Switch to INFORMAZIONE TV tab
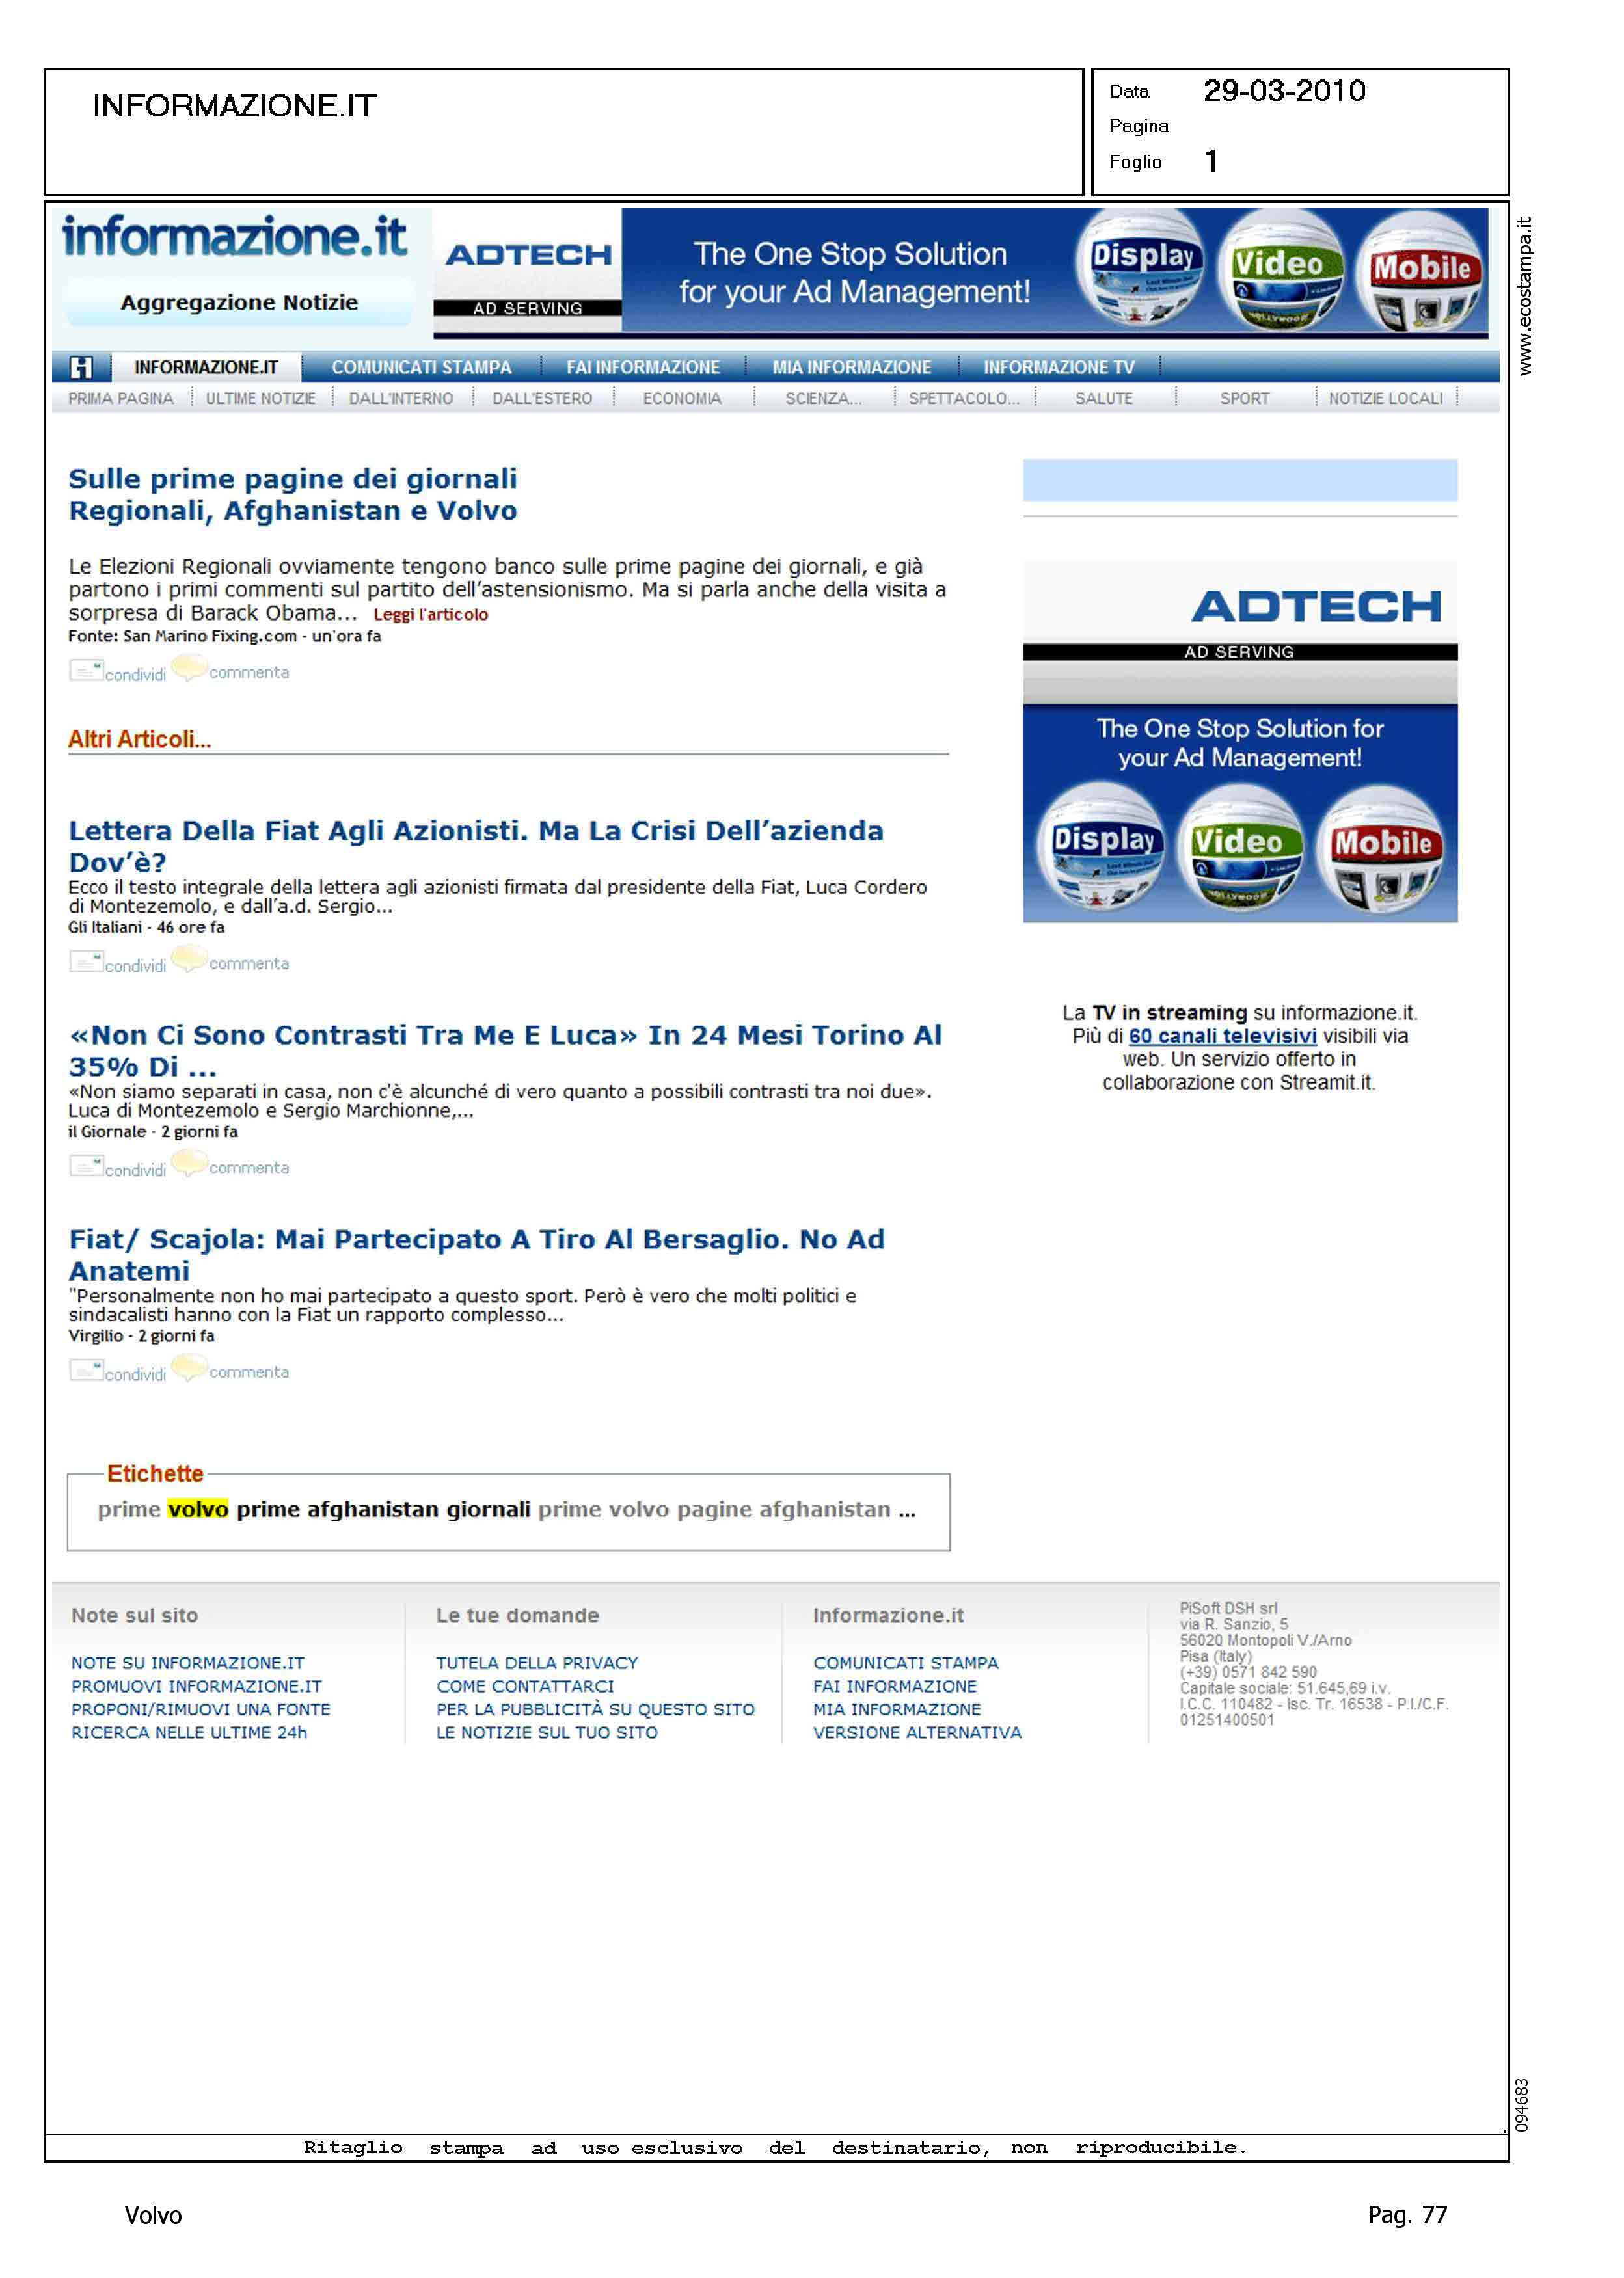 tap(1058, 368)
